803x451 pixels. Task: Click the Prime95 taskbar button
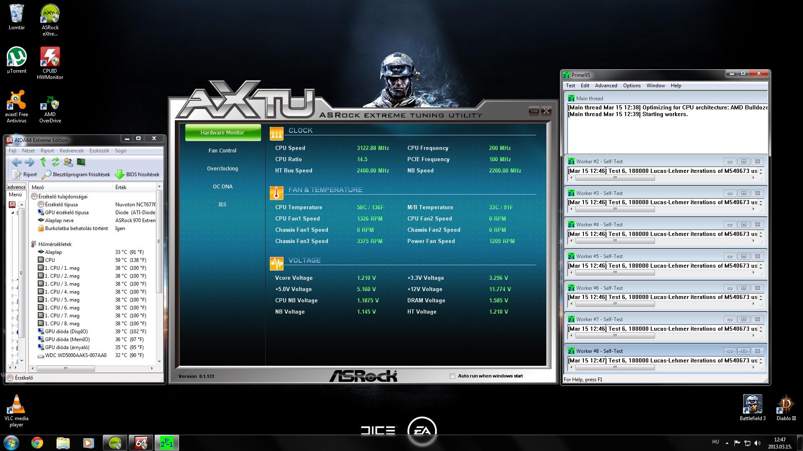point(166,443)
